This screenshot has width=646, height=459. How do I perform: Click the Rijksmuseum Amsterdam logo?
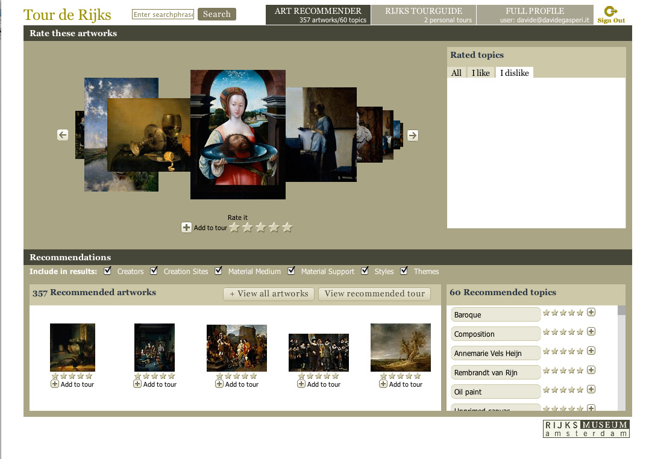point(586,428)
